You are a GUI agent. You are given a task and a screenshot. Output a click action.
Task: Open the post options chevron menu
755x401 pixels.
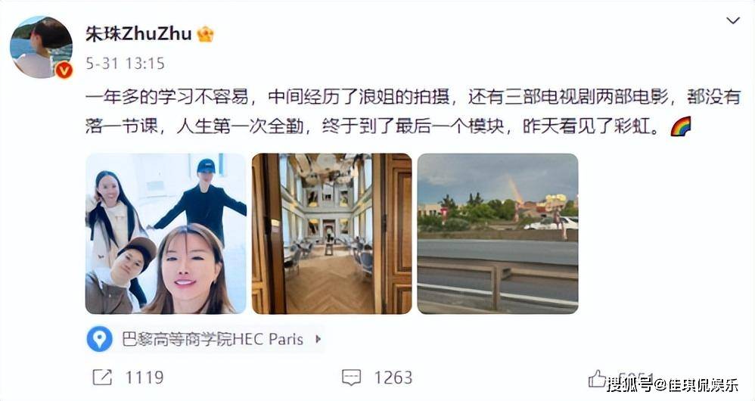tap(733, 20)
